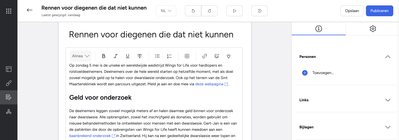This screenshot has height=140, width=399.
Task: Click the page title in header
Action: (x=94, y=8)
